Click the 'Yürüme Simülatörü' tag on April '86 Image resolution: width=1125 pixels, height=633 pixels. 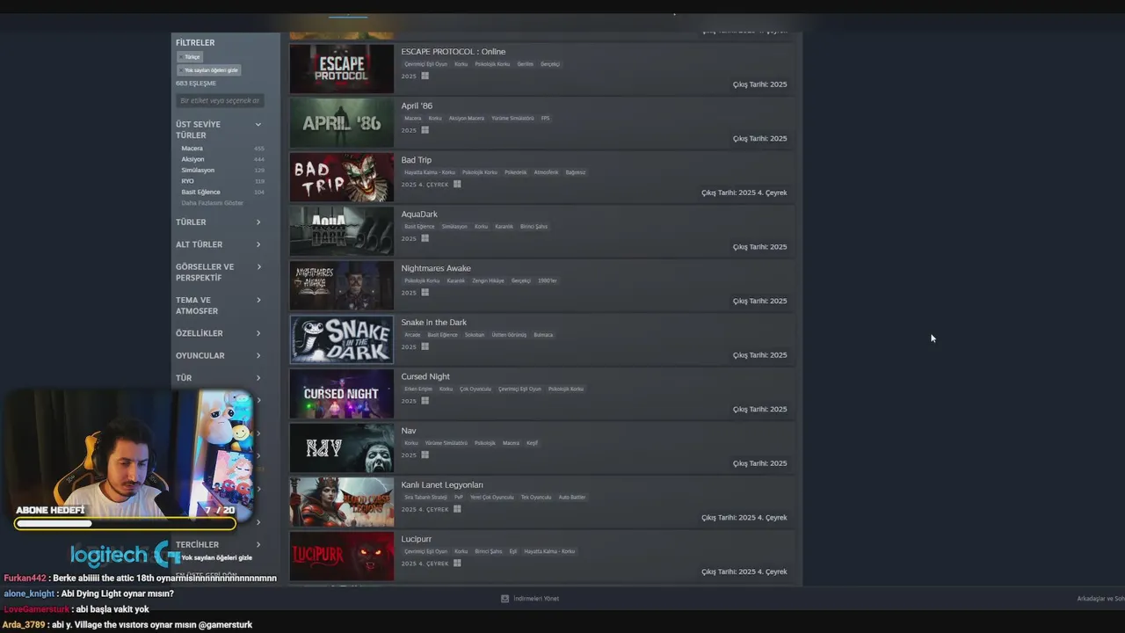[512, 118]
